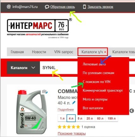
Task: Expand the Каталоги search category dropdown
Action: coord(23,68)
